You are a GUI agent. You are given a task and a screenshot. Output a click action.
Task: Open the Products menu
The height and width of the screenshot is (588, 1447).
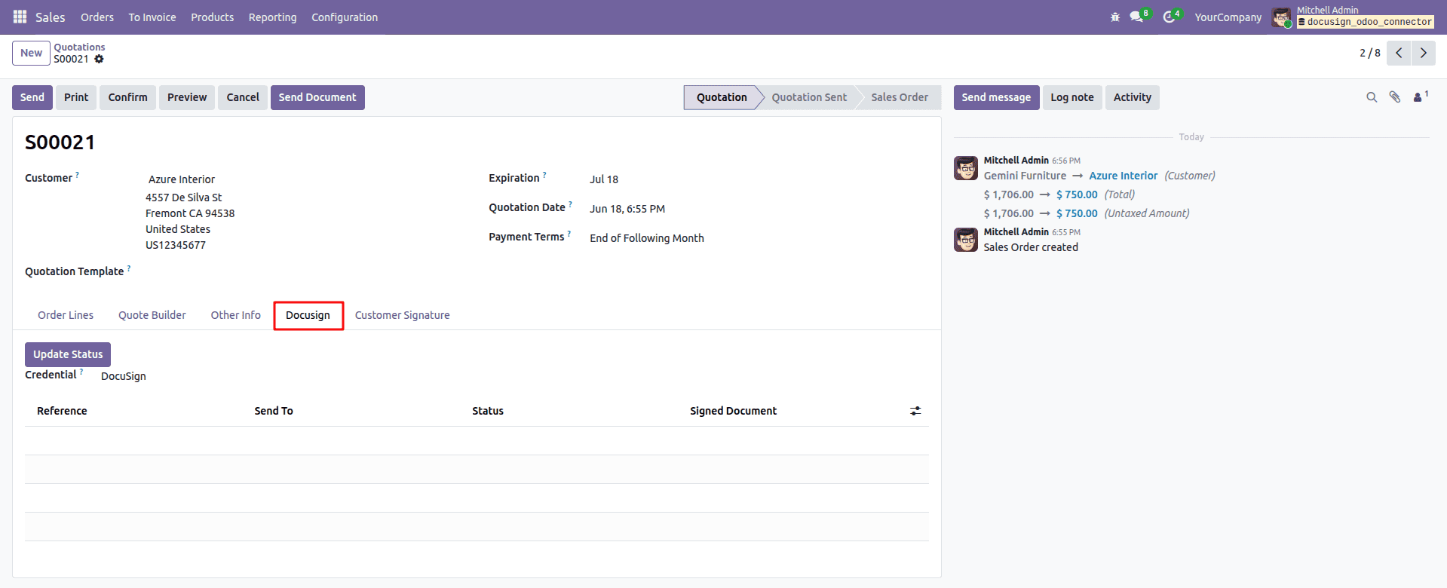(212, 17)
